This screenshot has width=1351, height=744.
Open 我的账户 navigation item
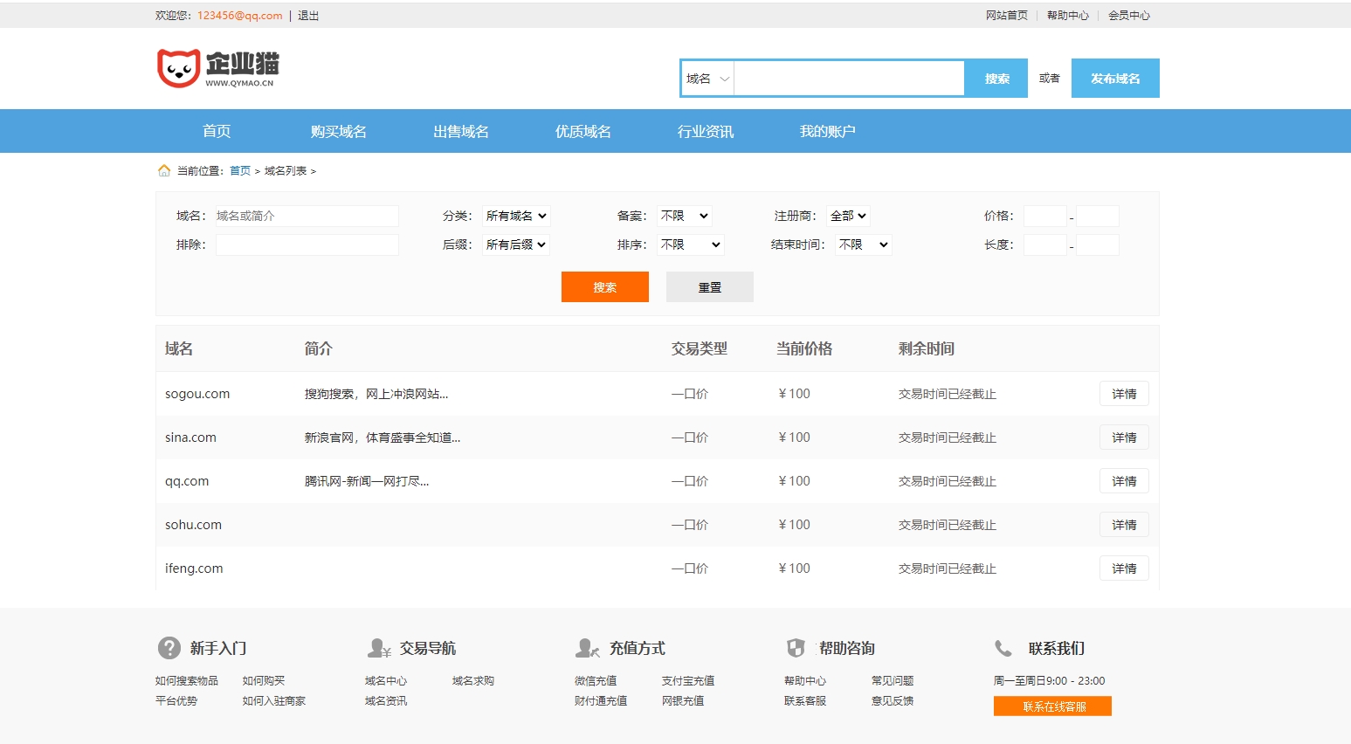coord(828,131)
